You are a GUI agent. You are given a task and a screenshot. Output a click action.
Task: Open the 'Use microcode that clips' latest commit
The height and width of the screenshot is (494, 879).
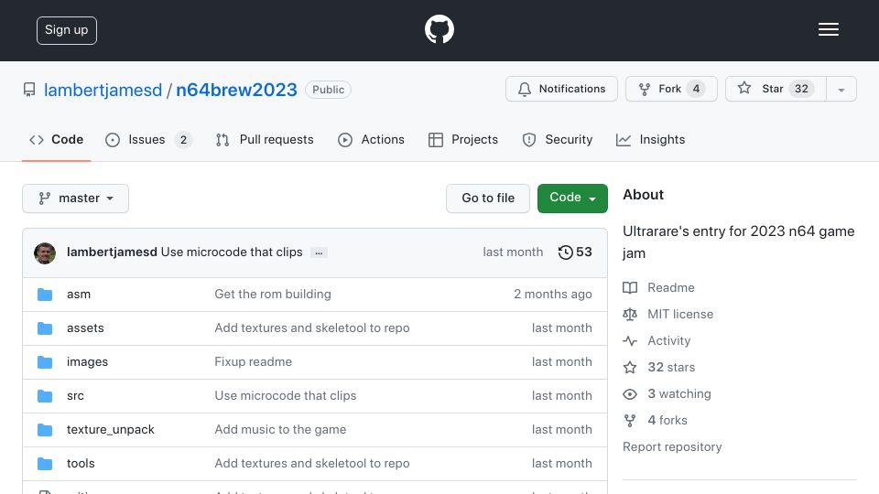point(232,252)
